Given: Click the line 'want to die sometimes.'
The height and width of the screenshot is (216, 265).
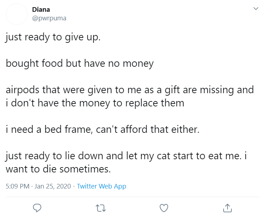Looking at the screenshot, I should (58, 169).
